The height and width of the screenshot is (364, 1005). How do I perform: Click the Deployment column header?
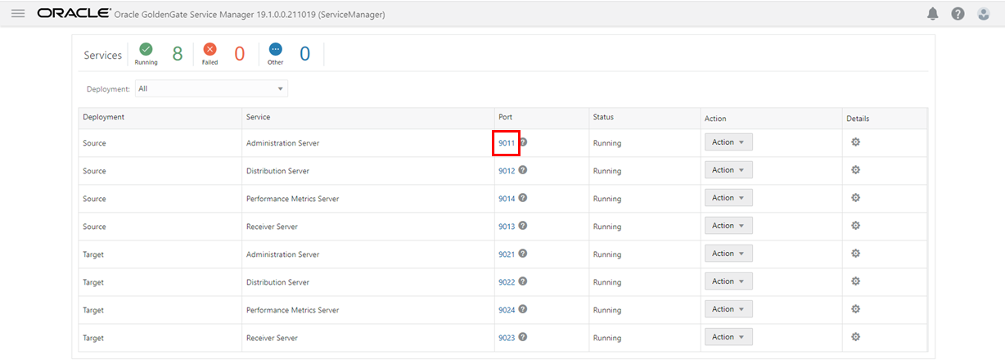[104, 118]
